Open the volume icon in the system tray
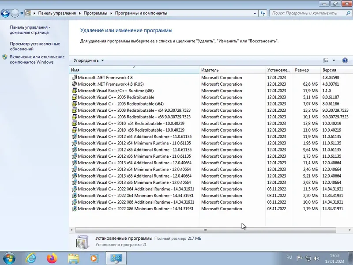Screen dimensions: 353x265 (316, 257)
